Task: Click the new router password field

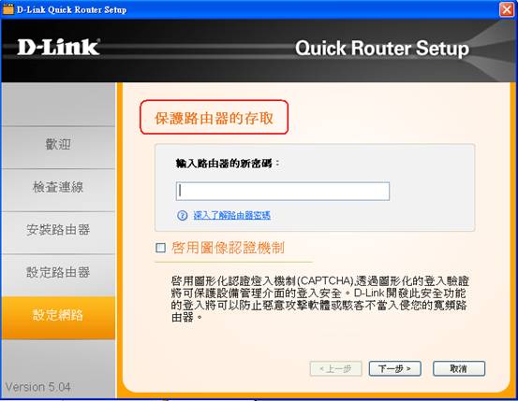Action: tap(283, 191)
